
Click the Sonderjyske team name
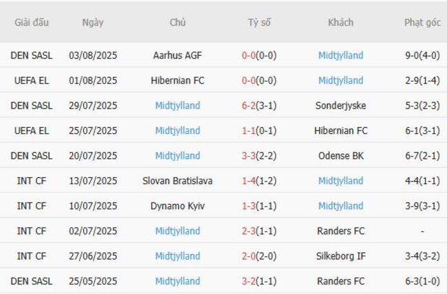coord(340,106)
